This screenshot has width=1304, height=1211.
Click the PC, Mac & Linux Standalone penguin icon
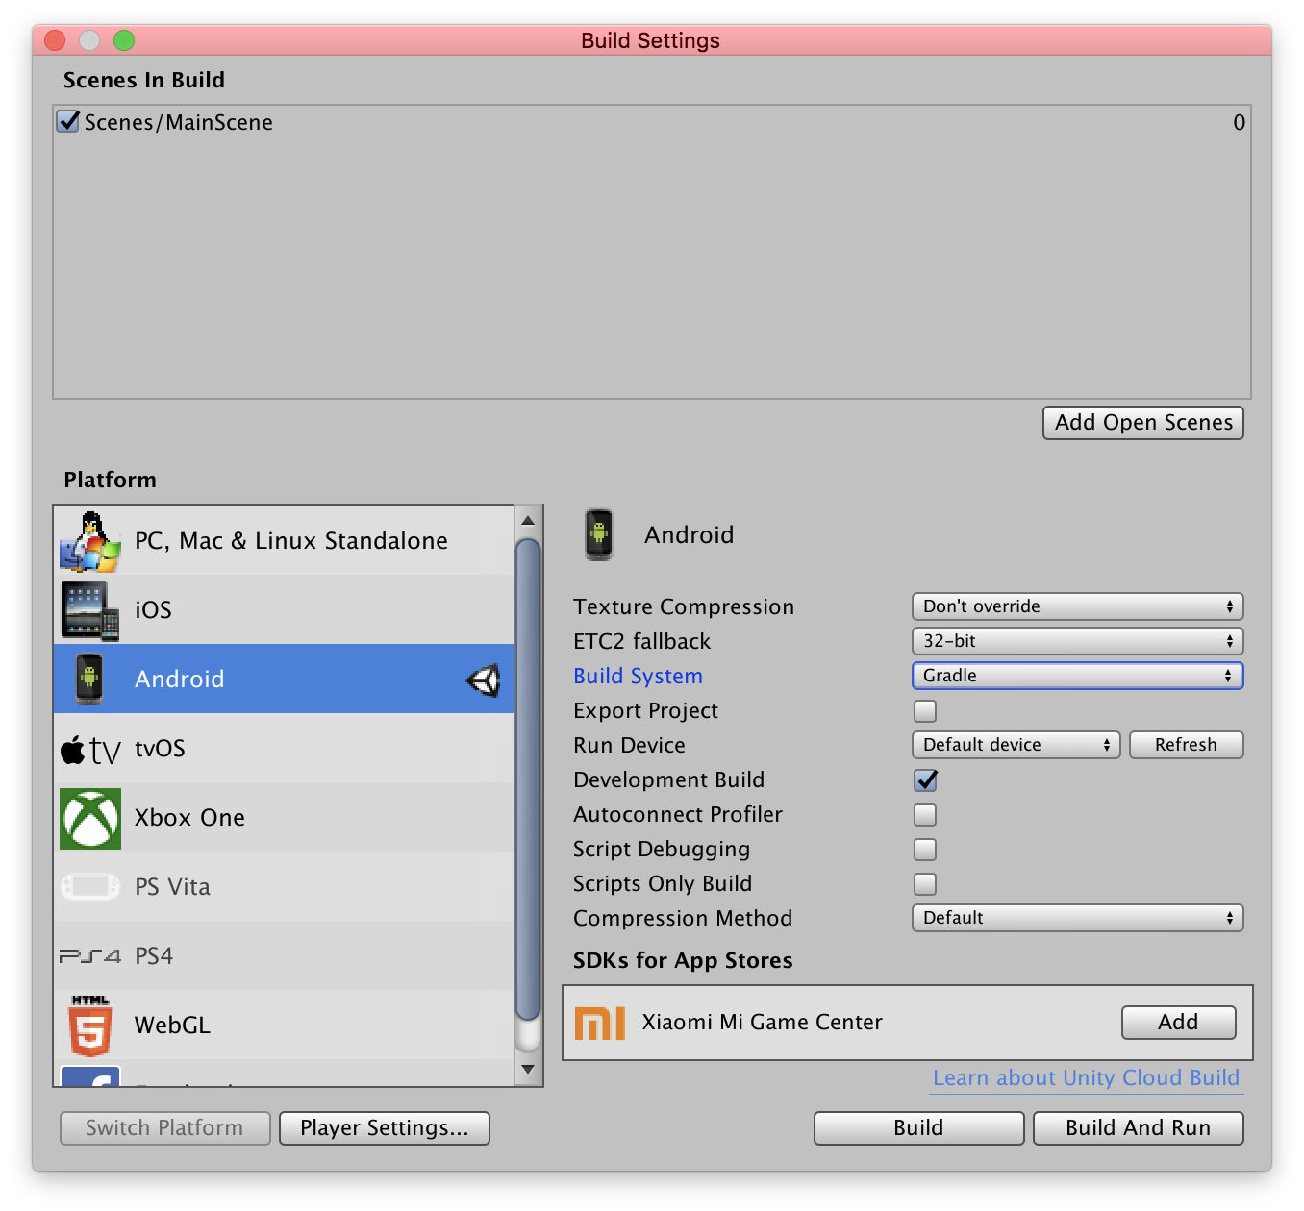(89, 540)
